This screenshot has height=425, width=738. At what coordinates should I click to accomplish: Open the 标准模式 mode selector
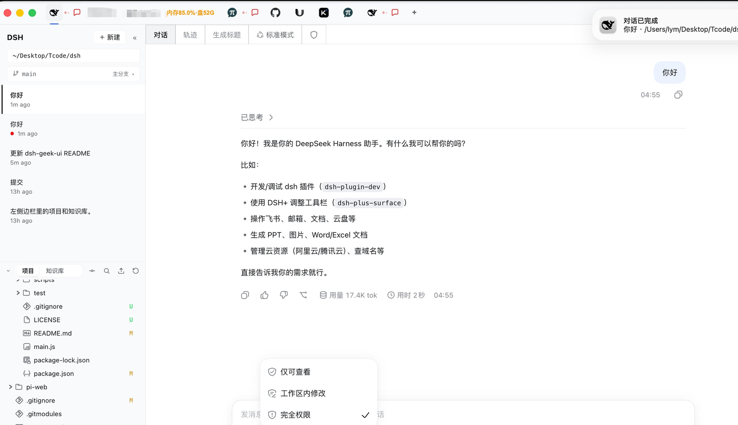(275, 35)
